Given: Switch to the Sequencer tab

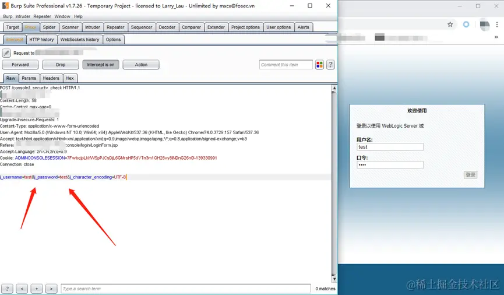Looking at the screenshot, I should 142,27.
